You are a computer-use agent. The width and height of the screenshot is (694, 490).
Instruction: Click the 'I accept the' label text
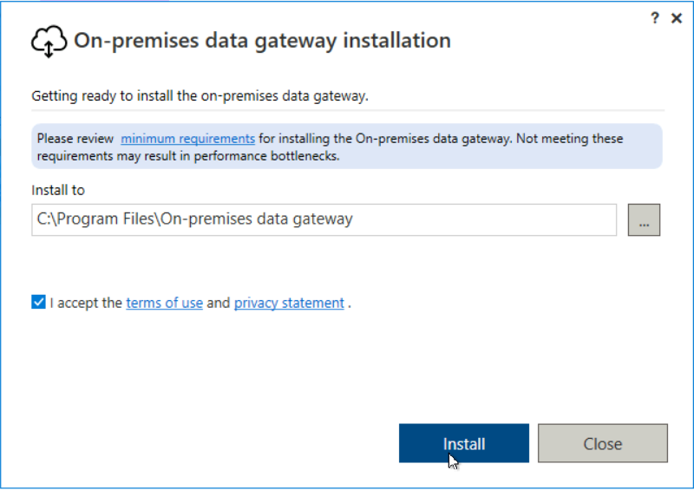[86, 303]
